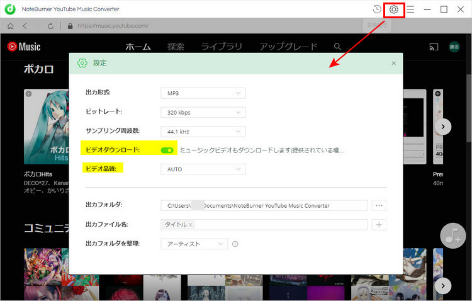472x301 pixels.
Task: Click the lock icon in address bar
Action: click(70, 26)
